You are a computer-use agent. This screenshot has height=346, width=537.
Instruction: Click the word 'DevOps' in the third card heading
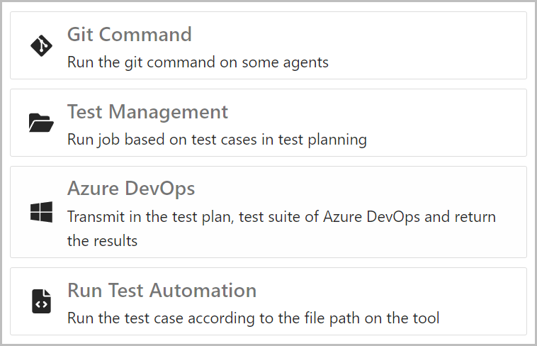click(x=159, y=189)
